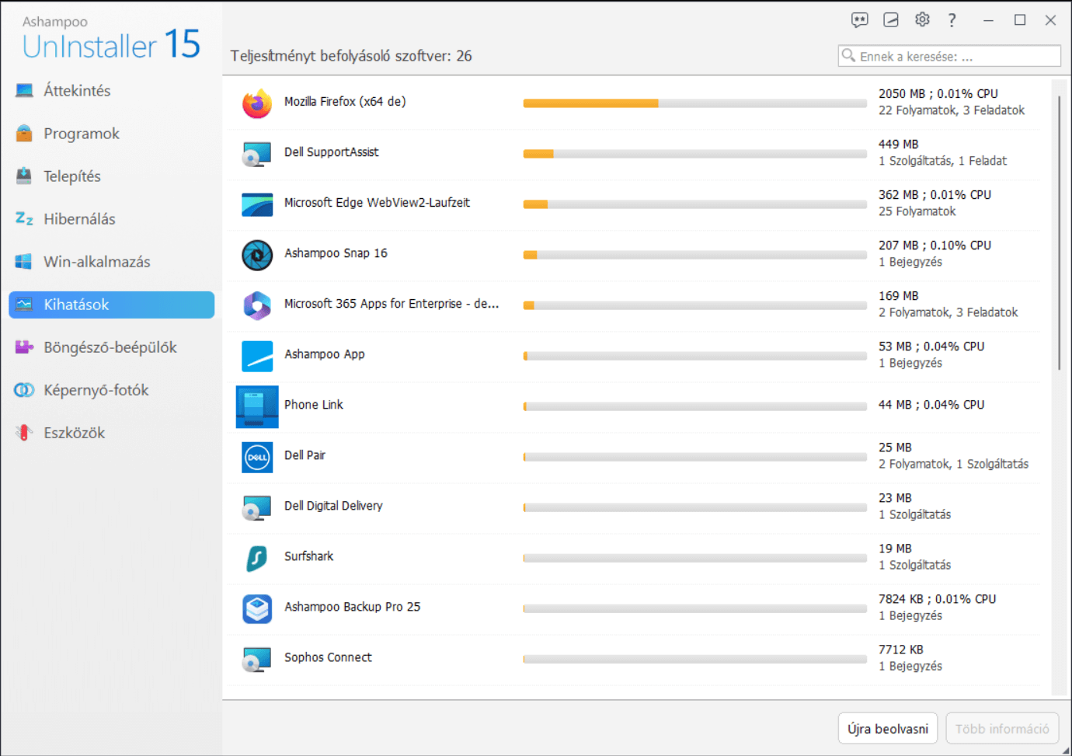Click the Eszközök tools icon in sidebar
Screen dimensions: 1072x756
point(25,433)
